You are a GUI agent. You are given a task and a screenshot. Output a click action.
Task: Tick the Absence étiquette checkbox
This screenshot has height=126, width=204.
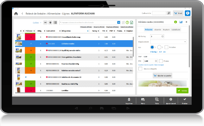pos(140,69)
